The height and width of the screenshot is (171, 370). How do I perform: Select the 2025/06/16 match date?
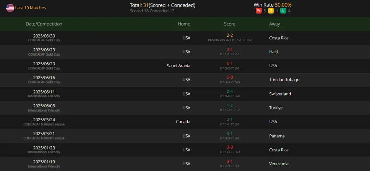44,78
